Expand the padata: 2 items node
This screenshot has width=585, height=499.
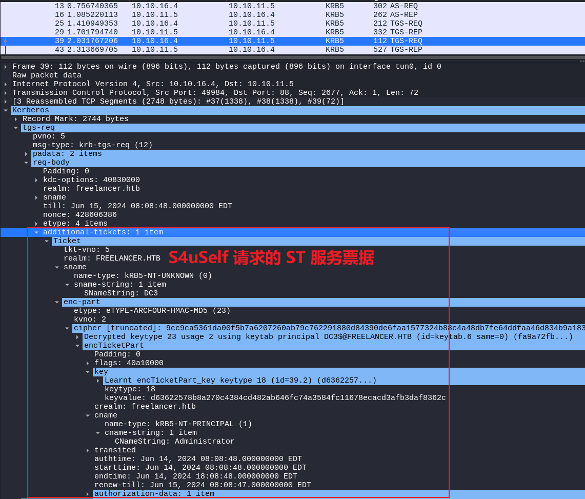click(x=26, y=154)
